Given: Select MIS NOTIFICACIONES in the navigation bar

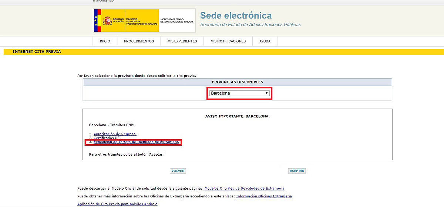Looking at the screenshot, I should coord(228,41).
